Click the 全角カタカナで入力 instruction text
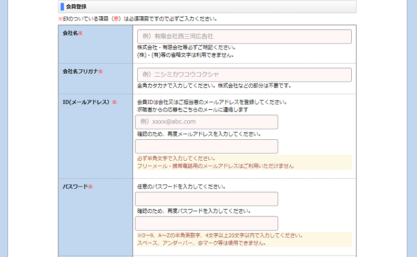Image resolution: width=417 pixels, height=257 pixels. 213,86
